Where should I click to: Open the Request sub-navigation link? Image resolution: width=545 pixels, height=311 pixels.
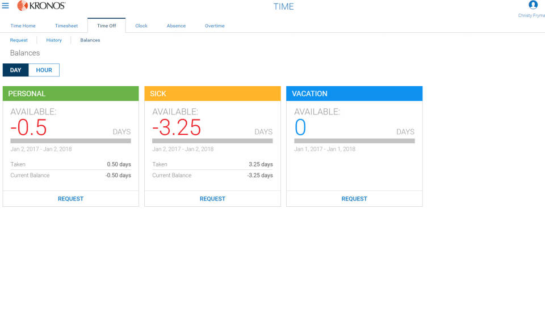click(19, 40)
